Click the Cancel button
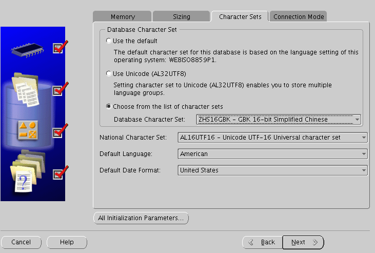 coord(21,242)
